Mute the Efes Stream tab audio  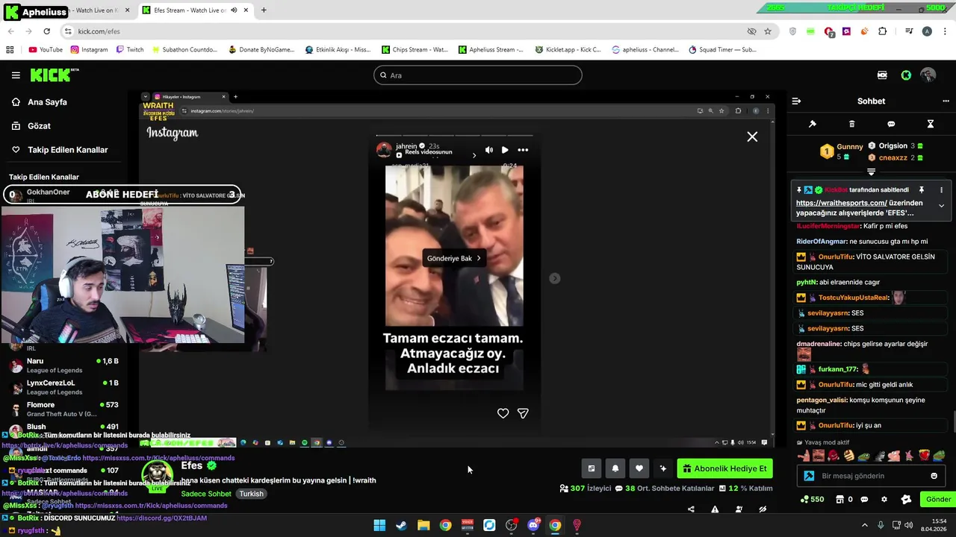pos(234,10)
